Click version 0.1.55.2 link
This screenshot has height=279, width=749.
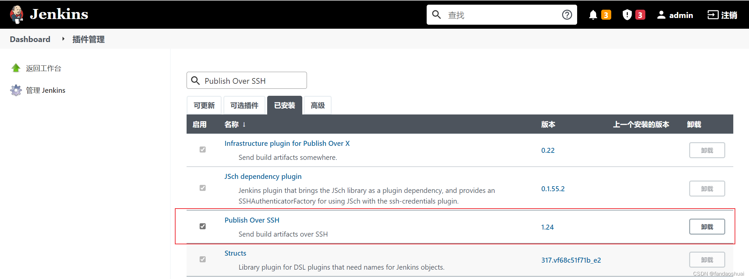pos(553,189)
